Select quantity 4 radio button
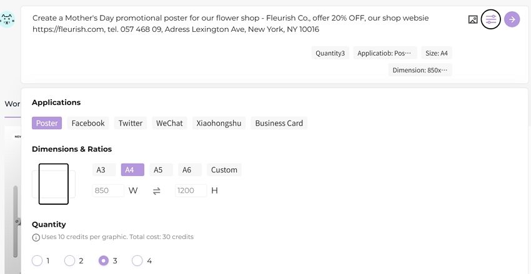 pos(137,260)
